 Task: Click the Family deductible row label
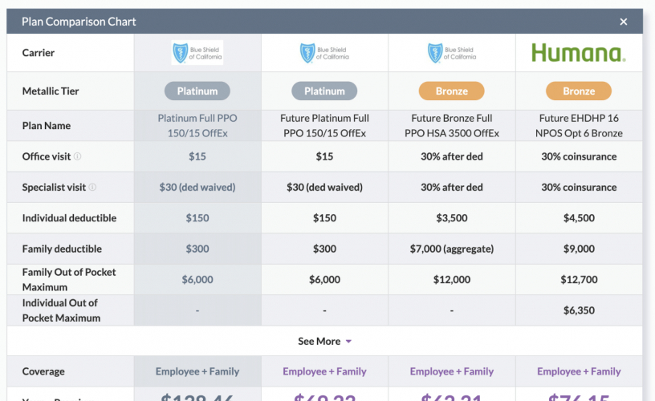pos(62,249)
